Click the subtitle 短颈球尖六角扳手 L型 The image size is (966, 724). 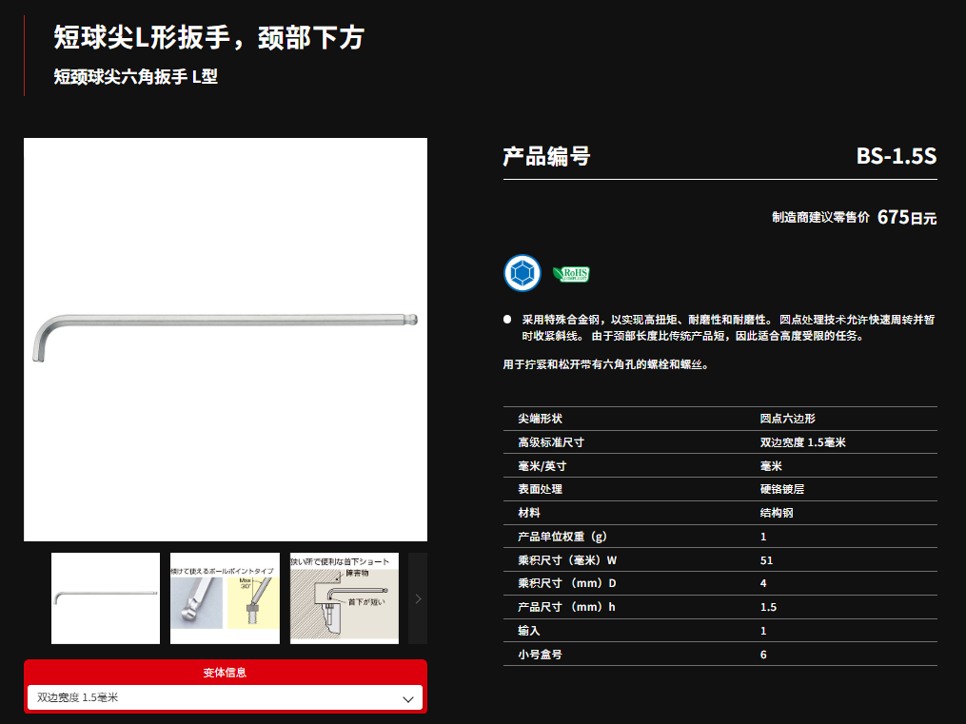point(136,77)
